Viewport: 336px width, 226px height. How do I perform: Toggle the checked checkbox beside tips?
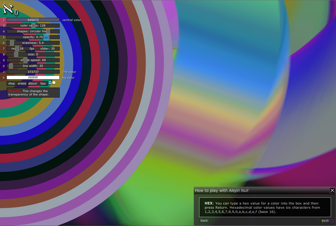[x=50, y=83]
